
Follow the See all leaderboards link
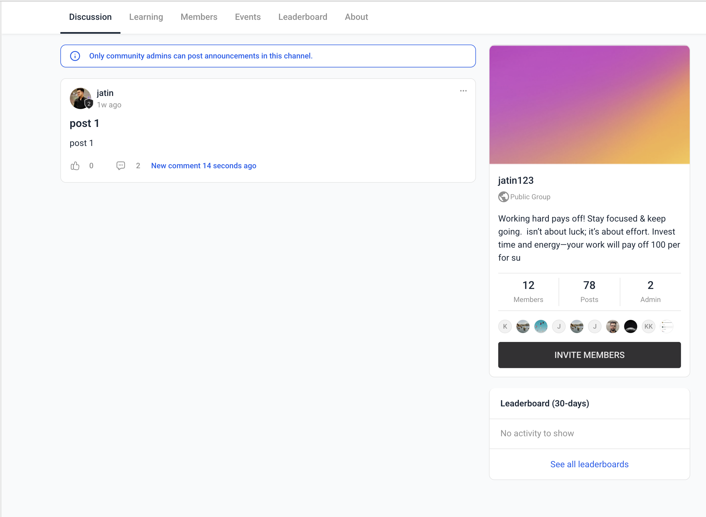(589, 464)
